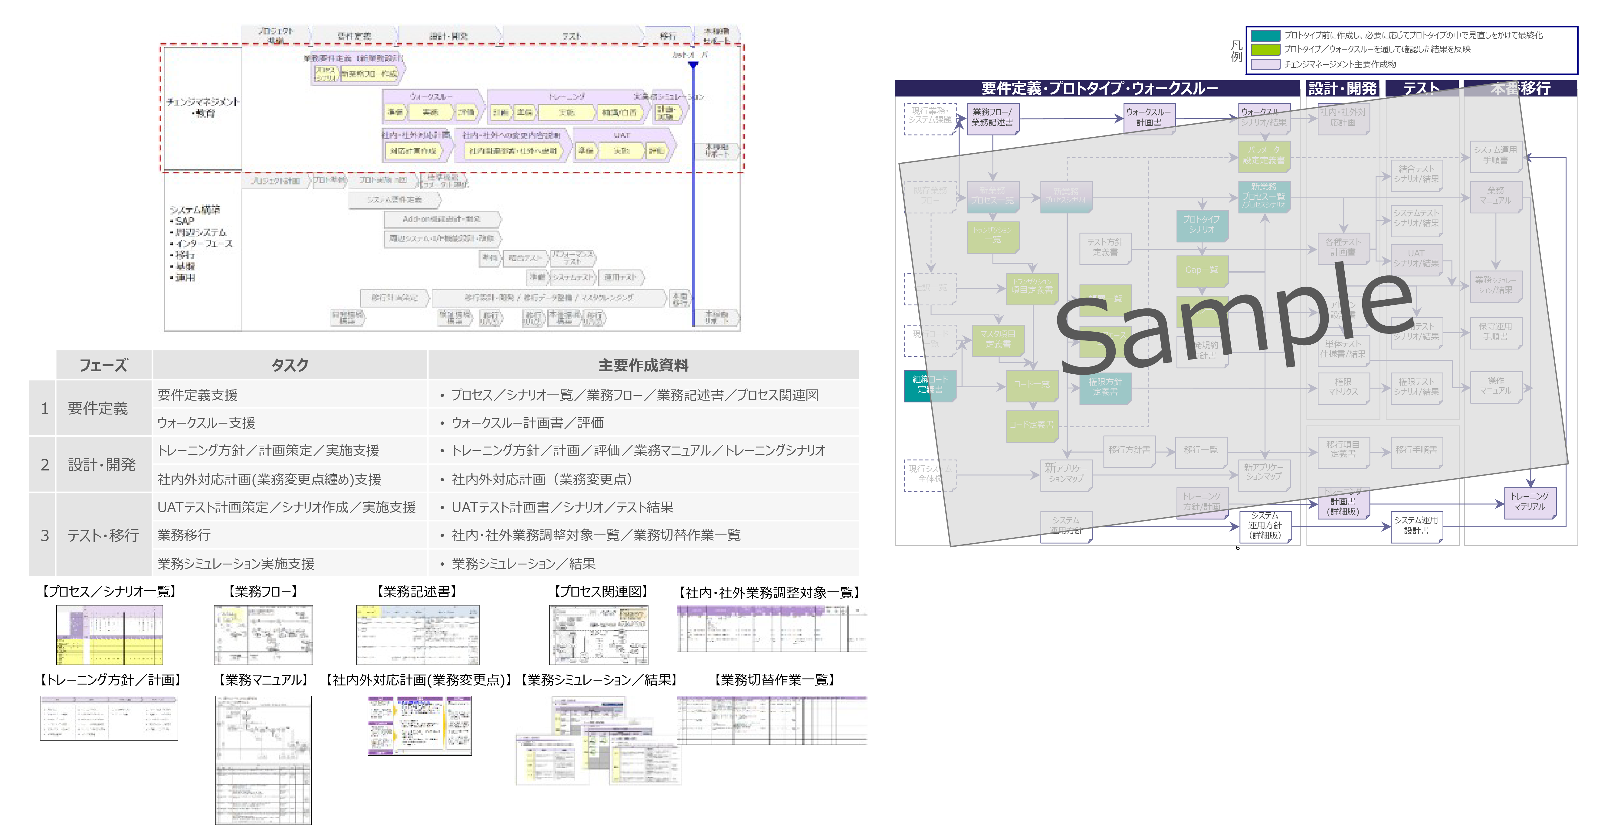Open the トレーニング方針/計画 thumbnail
The width and height of the screenshot is (1614, 836).
coord(109,718)
